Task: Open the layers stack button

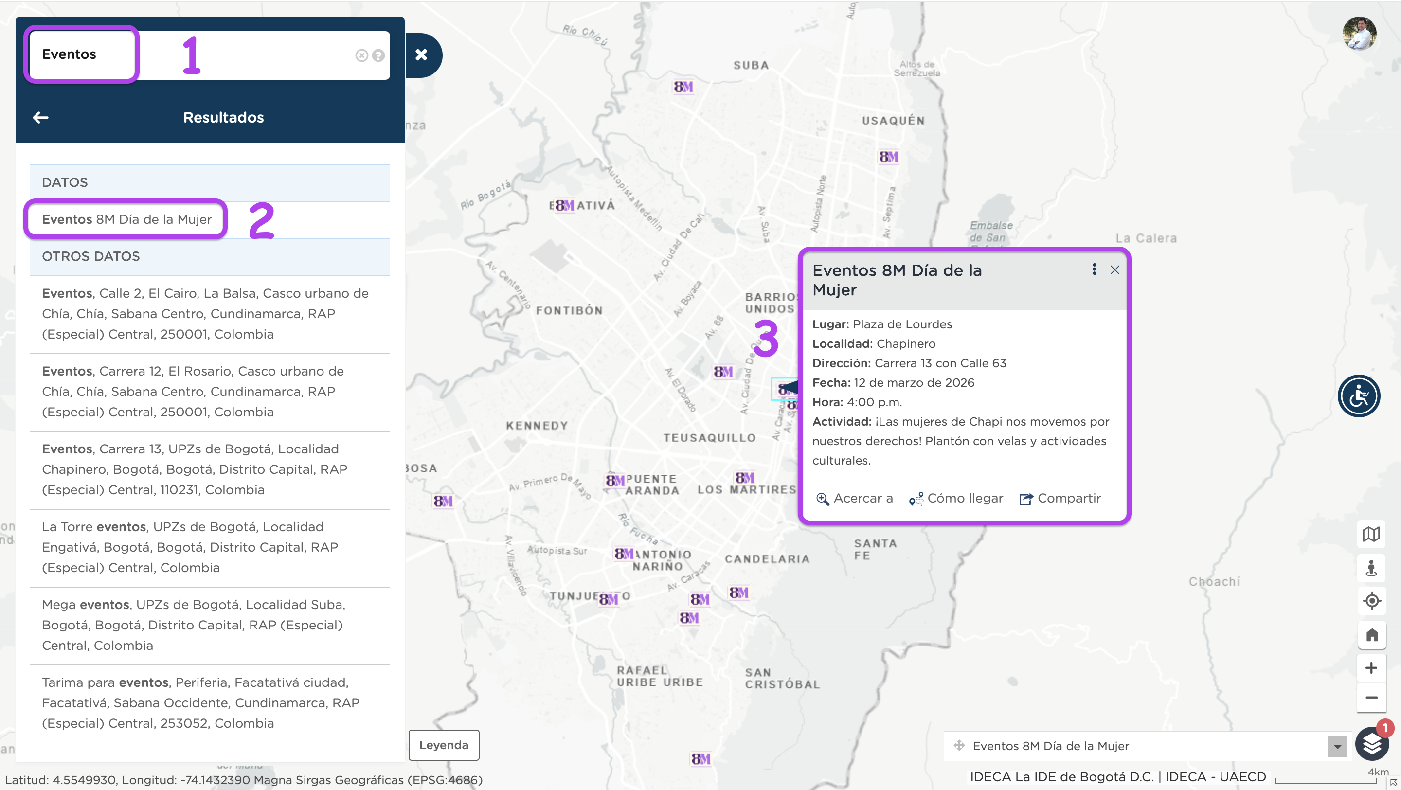Action: (1372, 745)
